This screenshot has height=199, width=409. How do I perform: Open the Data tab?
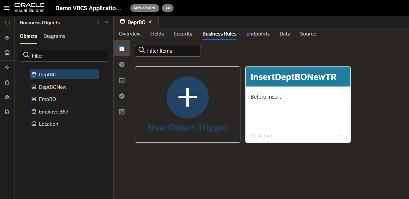coord(285,34)
